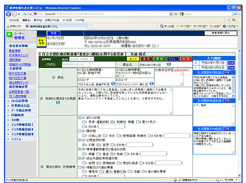The width and height of the screenshot is (246, 183).
Task: Click 詳細 icon on 生活履歴(PSW記録) panel header
Action: 227,128
